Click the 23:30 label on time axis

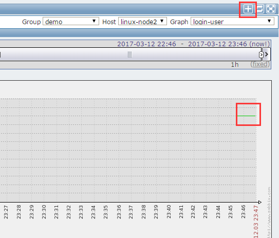pyautogui.click(x=44, y=212)
